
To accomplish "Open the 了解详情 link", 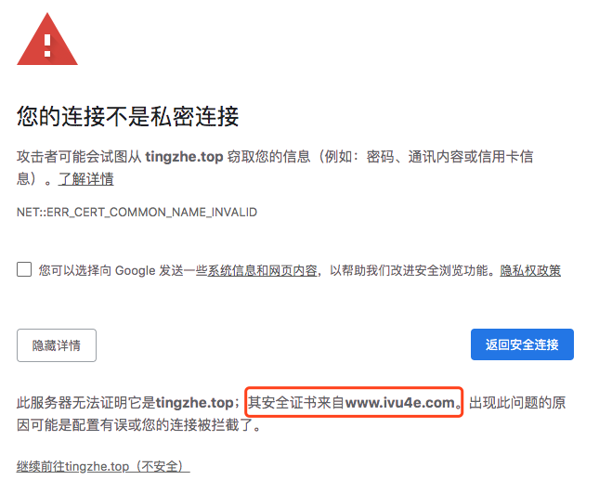I will (86, 178).
